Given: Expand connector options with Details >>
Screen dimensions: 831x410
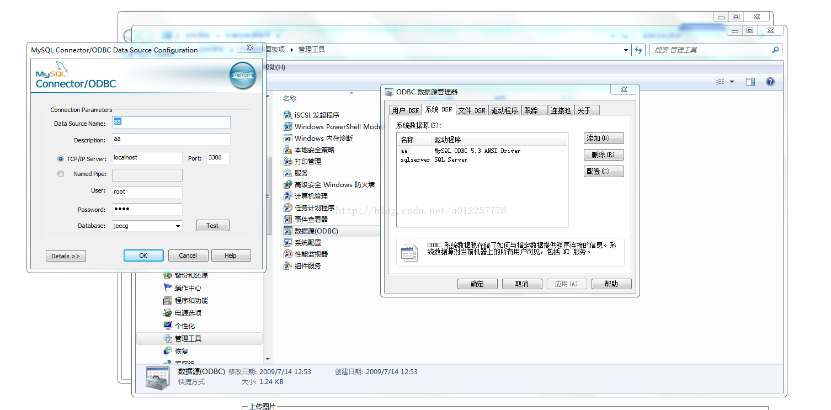Looking at the screenshot, I should click(66, 256).
